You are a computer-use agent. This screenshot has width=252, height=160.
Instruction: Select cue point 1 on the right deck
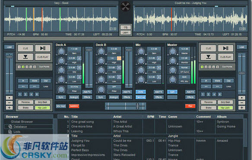tap(202, 67)
